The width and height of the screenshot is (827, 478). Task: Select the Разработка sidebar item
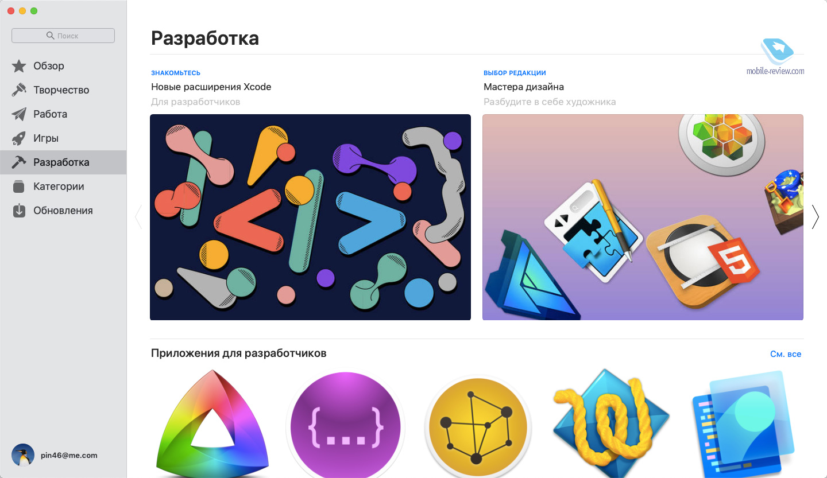(x=63, y=162)
